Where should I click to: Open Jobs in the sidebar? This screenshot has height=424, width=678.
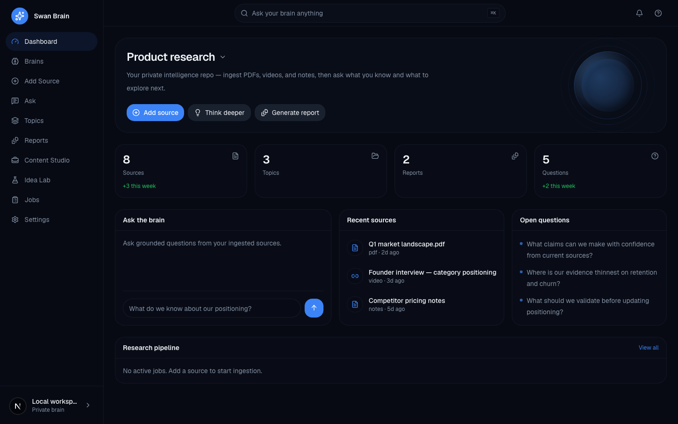click(x=51, y=200)
